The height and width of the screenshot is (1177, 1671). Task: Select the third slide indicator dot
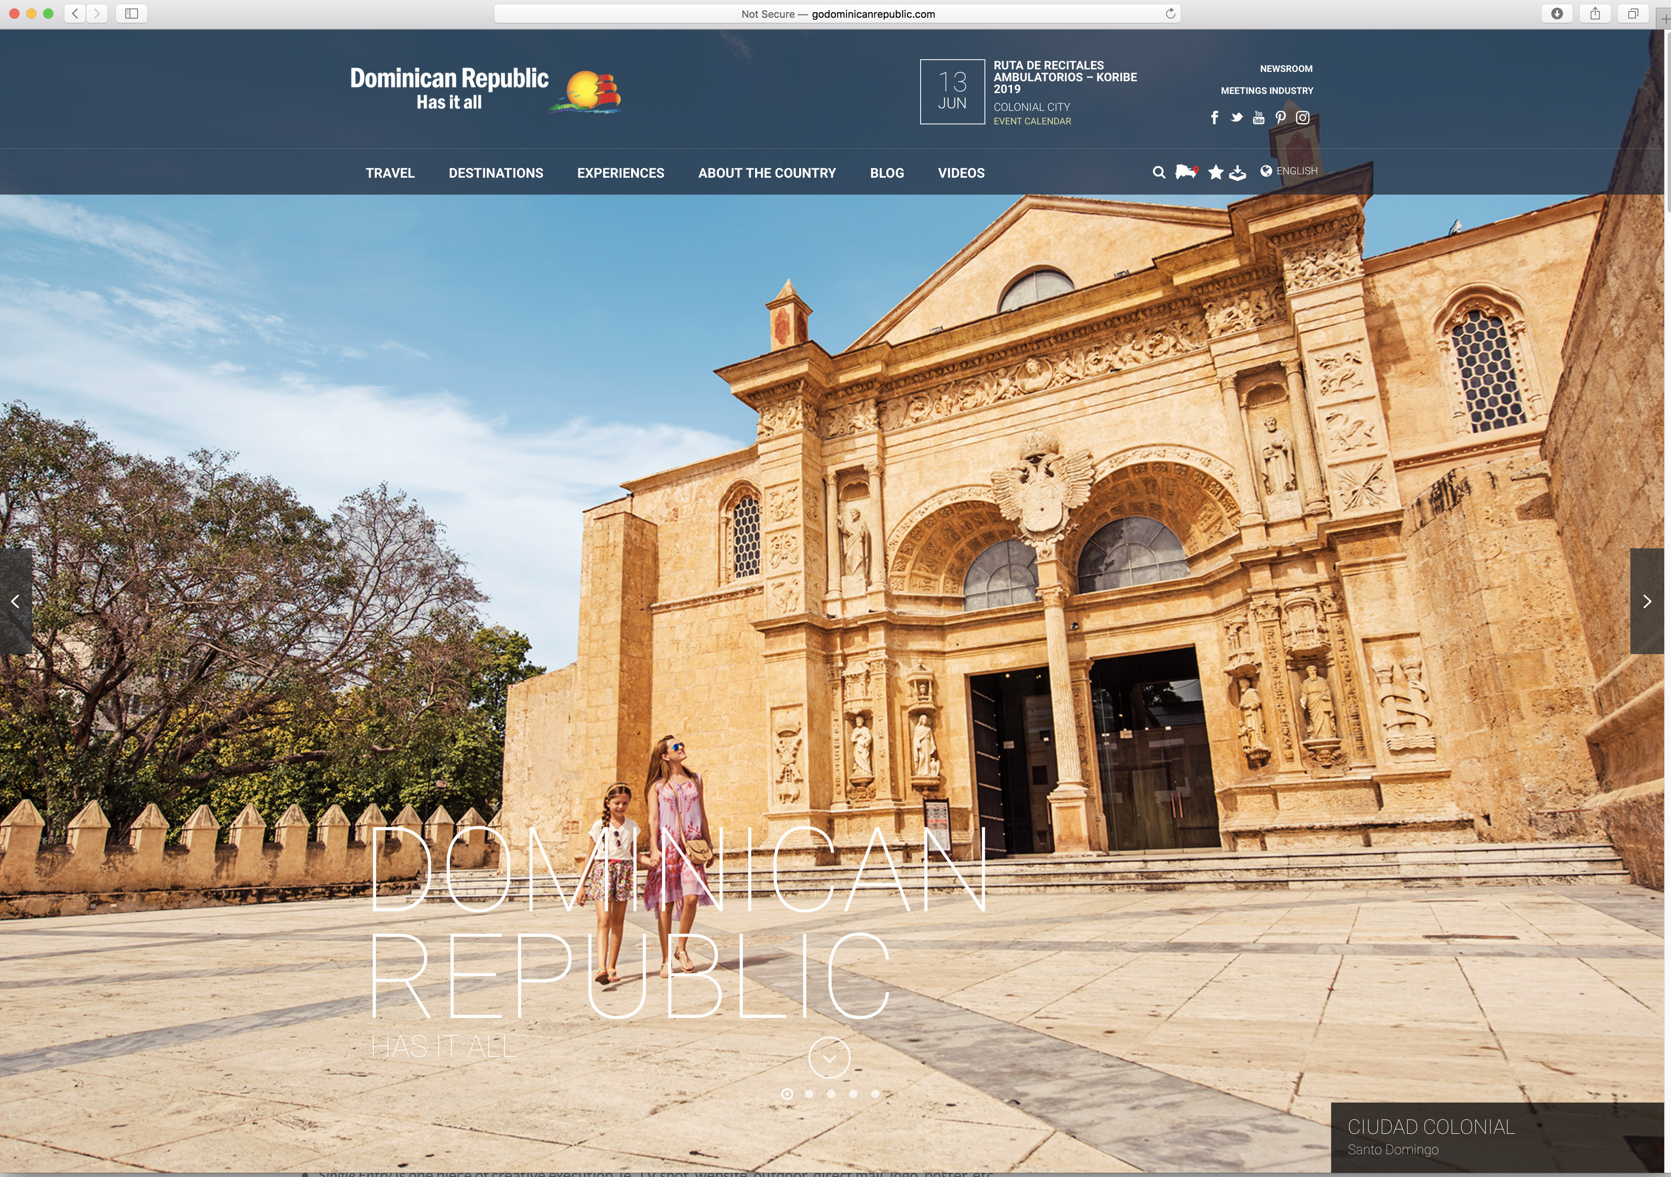pos(831,1093)
